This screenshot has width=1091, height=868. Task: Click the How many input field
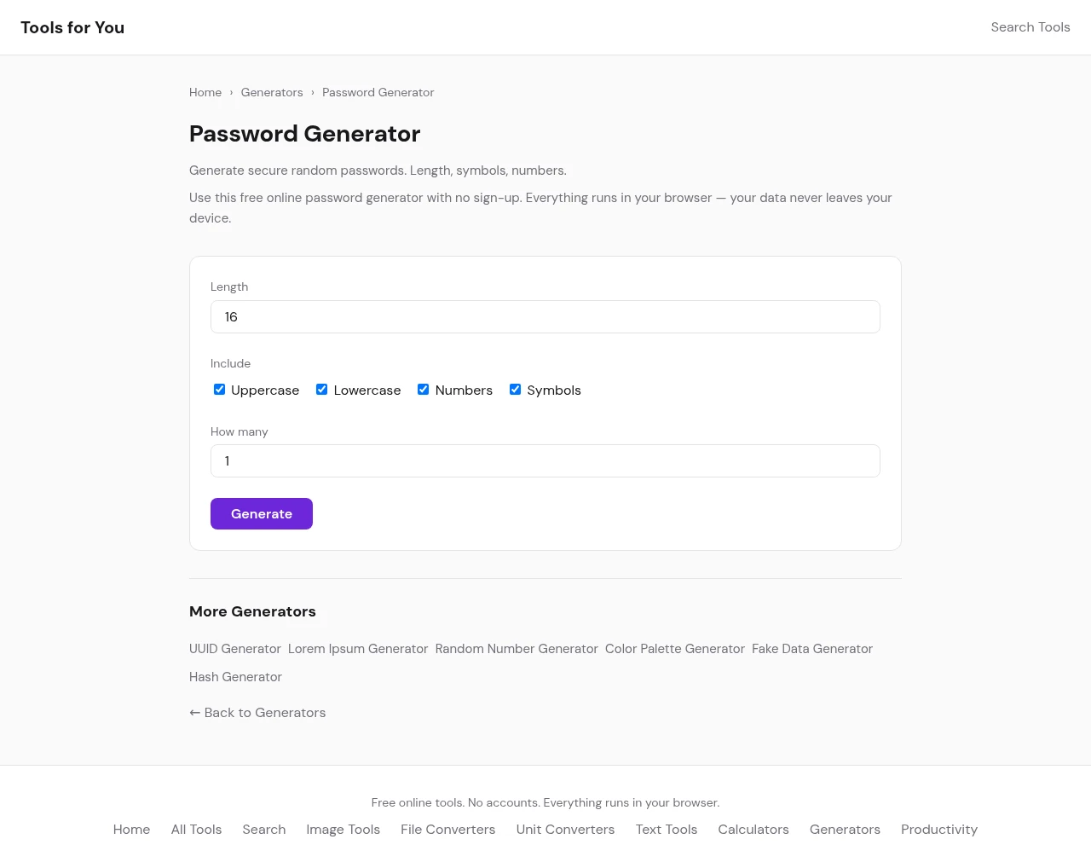coord(545,461)
